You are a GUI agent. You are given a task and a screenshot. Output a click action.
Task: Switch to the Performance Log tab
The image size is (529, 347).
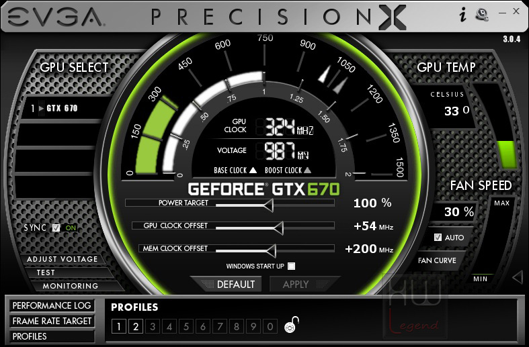point(52,305)
